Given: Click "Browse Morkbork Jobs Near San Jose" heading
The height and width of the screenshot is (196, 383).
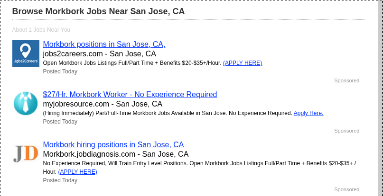Looking at the screenshot, I should point(98,11).
